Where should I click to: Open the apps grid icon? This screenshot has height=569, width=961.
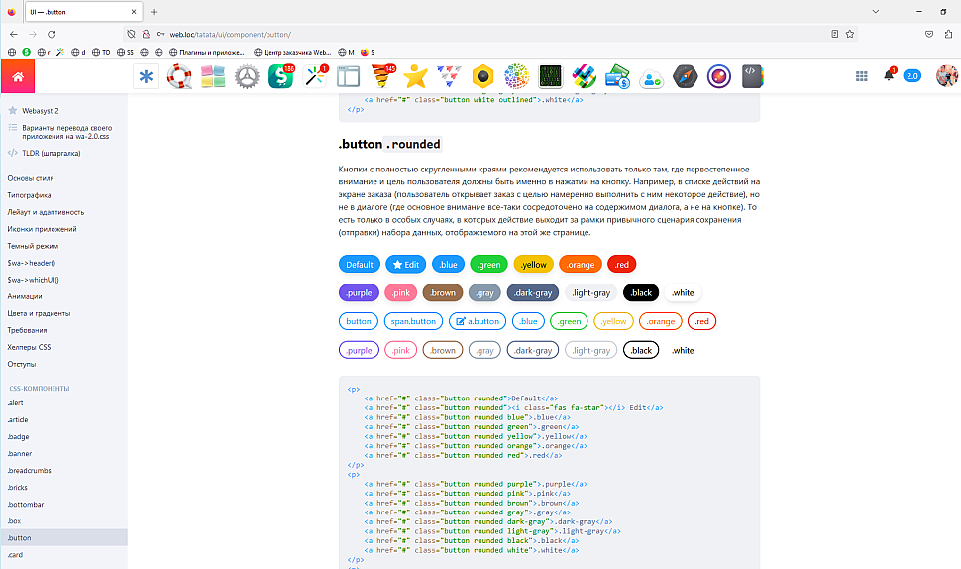[x=861, y=76]
